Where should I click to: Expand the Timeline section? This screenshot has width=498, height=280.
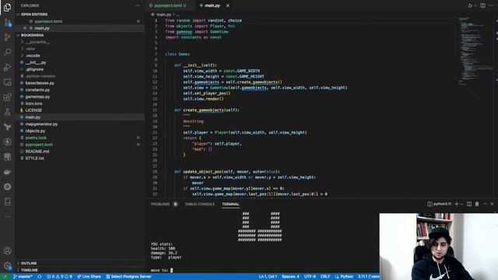coord(79,270)
